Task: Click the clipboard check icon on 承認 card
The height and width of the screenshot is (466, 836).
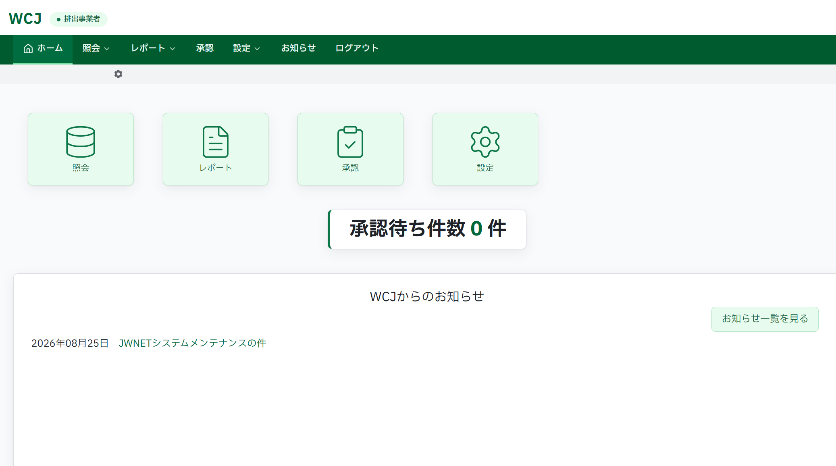Action: 350,142
